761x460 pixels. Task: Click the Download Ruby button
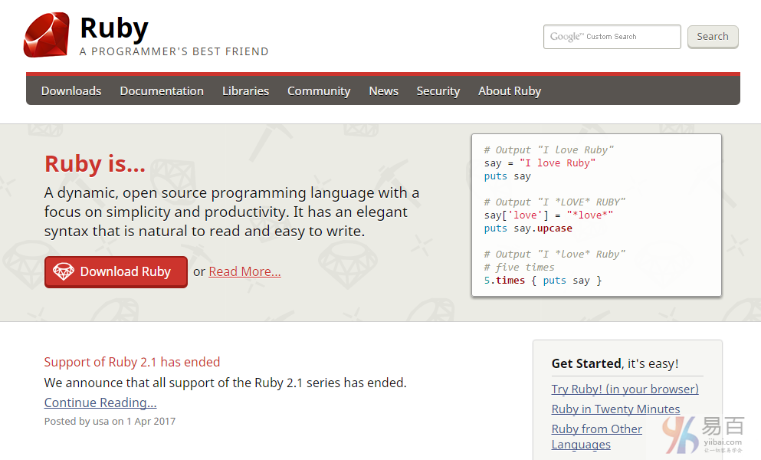(x=116, y=271)
